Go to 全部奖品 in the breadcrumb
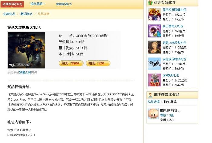The height and width of the screenshot is (143, 212). pyautogui.click(x=9, y=14)
